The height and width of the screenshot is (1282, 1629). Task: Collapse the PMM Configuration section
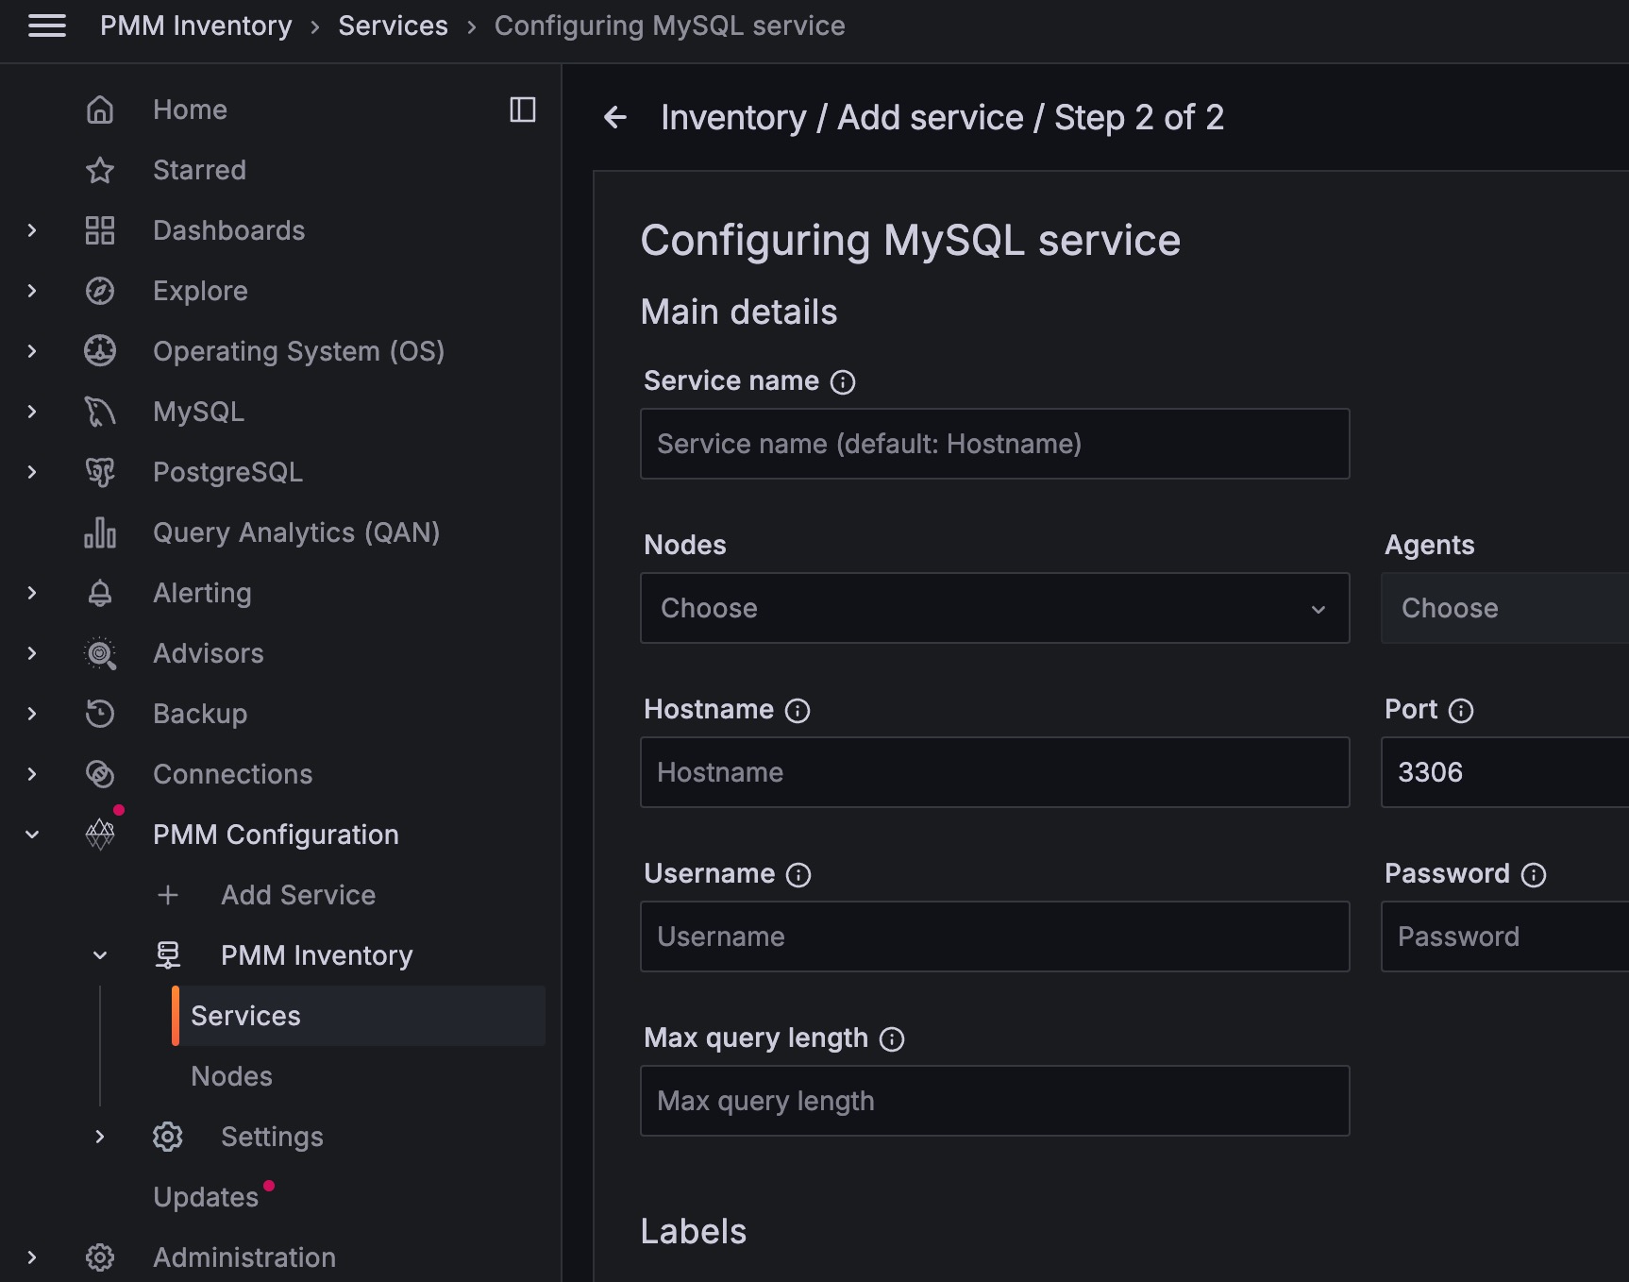point(32,835)
